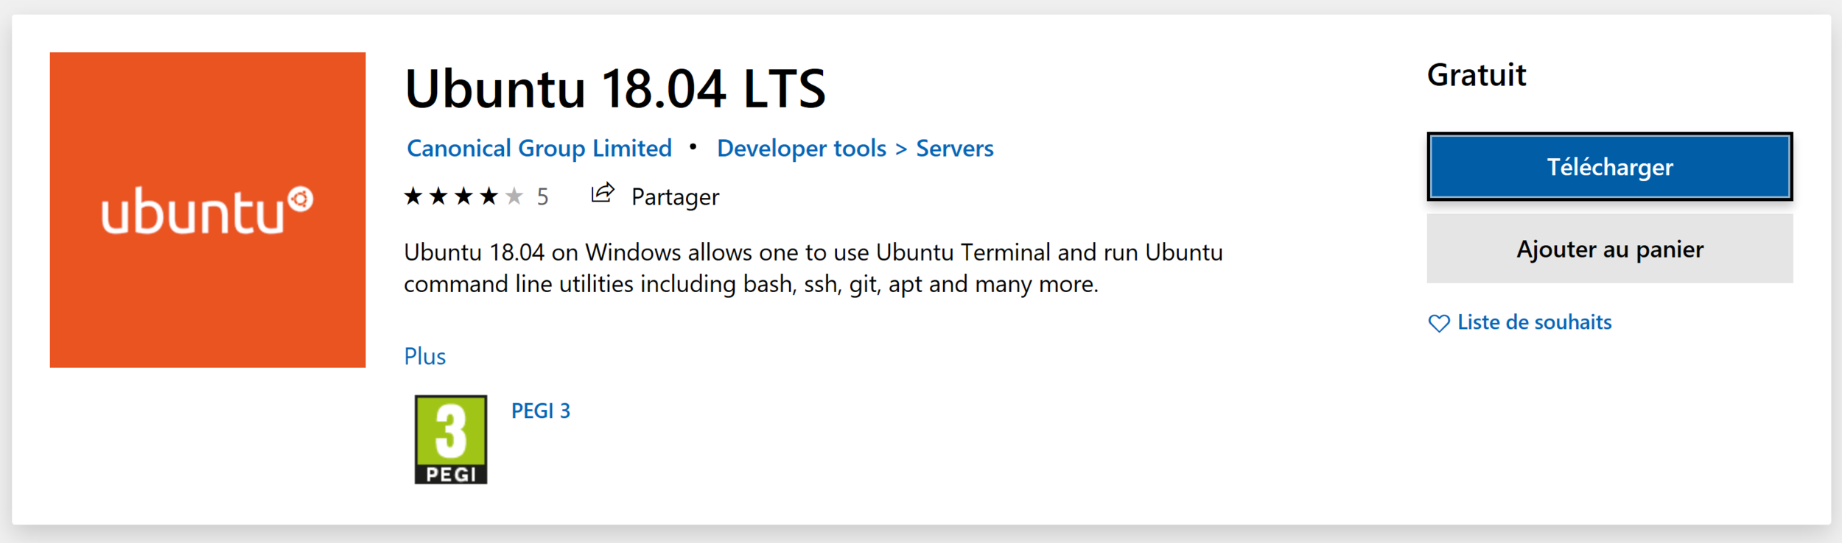The height and width of the screenshot is (543, 1842).
Task: Open the Developer tools category link
Action: [802, 149]
